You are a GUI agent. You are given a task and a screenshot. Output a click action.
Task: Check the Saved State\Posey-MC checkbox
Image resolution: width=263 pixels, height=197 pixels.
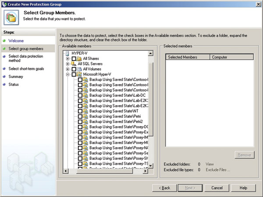(80, 143)
